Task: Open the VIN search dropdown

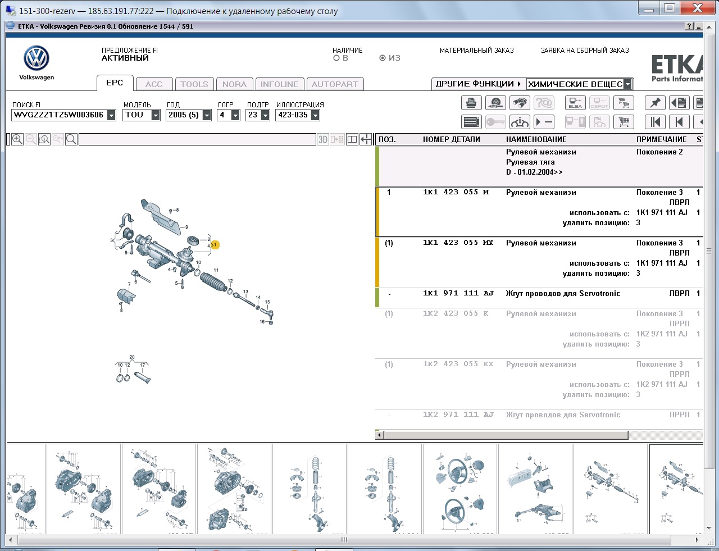Action: [111, 115]
